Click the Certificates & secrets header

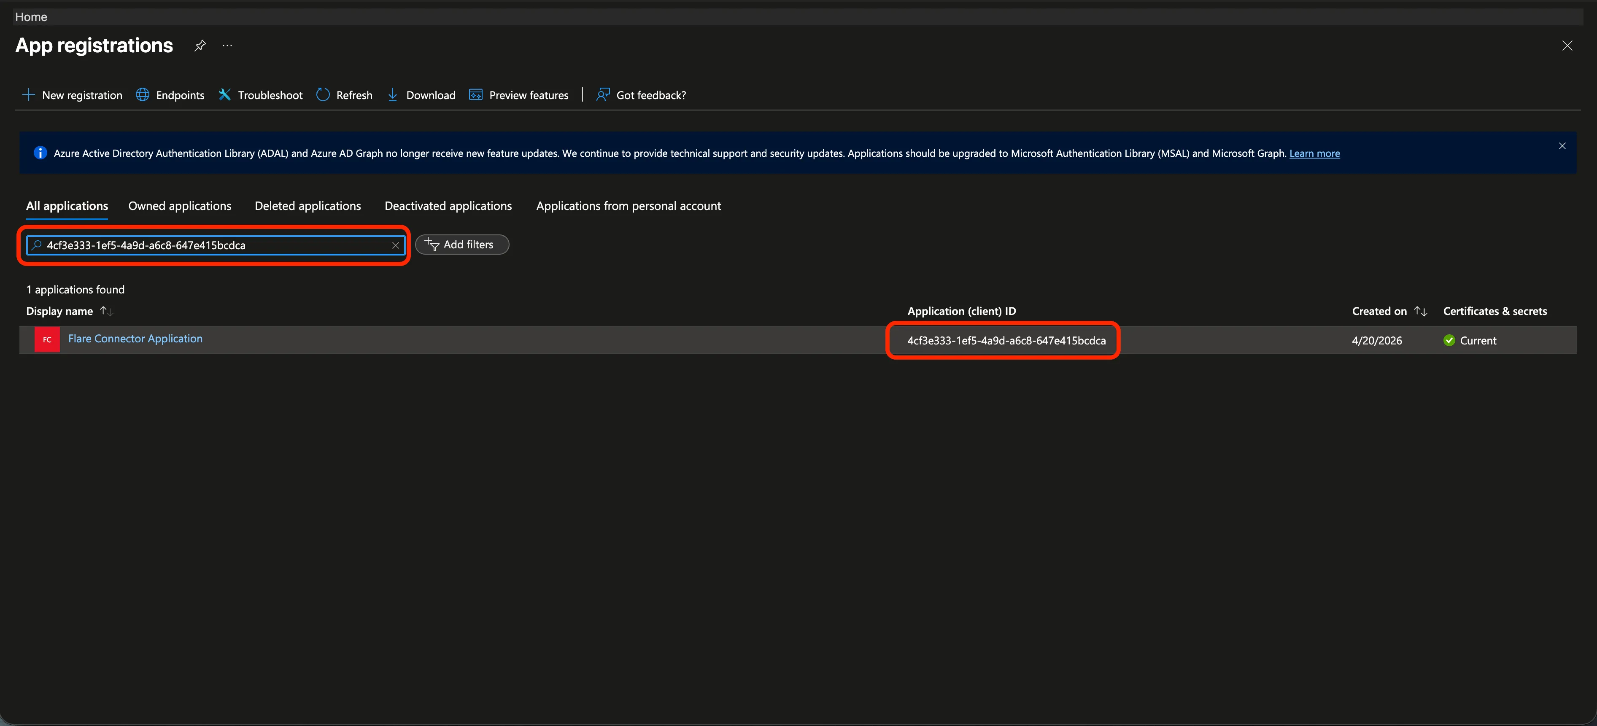[x=1494, y=311]
